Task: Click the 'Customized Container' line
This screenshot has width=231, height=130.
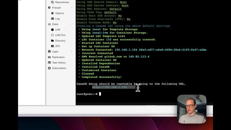Action: click(x=99, y=70)
